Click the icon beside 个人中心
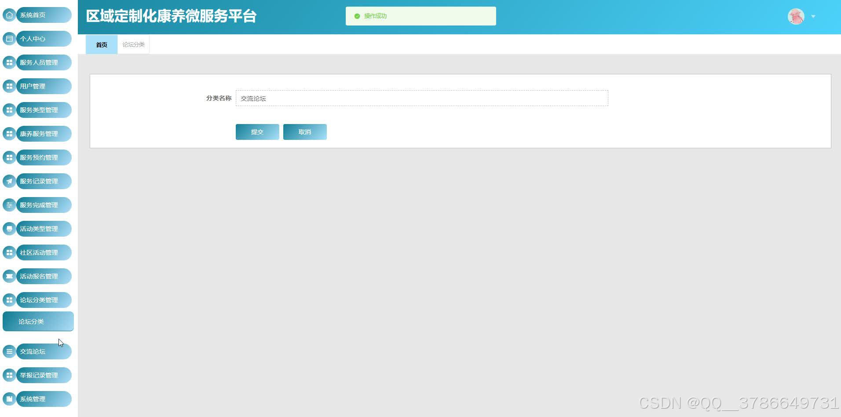Image resolution: width=841 pixels, height=417 pixels. tap(9, 39)
